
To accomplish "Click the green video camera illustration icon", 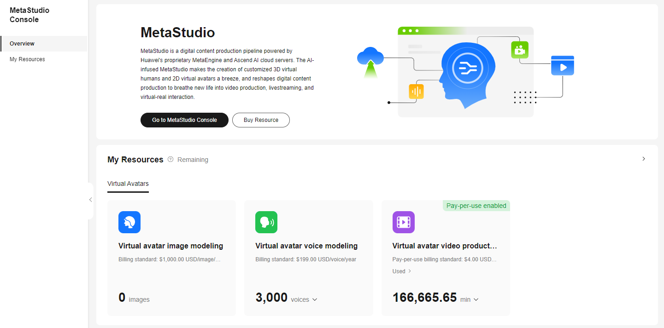I will click(520, 50).
